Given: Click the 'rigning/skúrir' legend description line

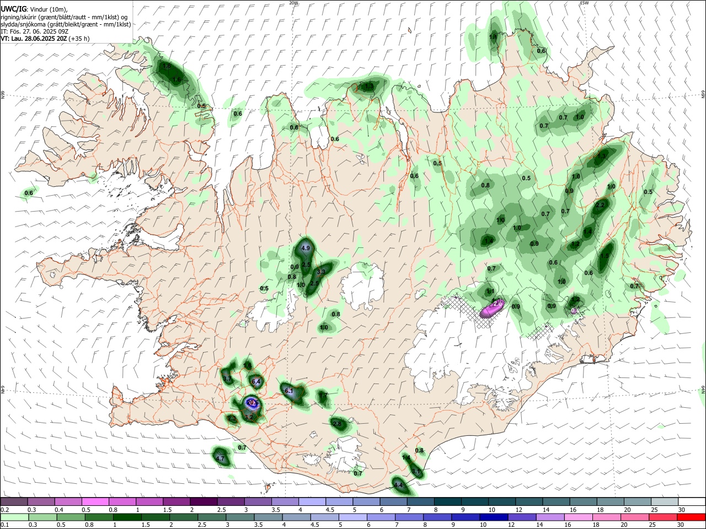Looking at the screenshot, I should [65, 17].
